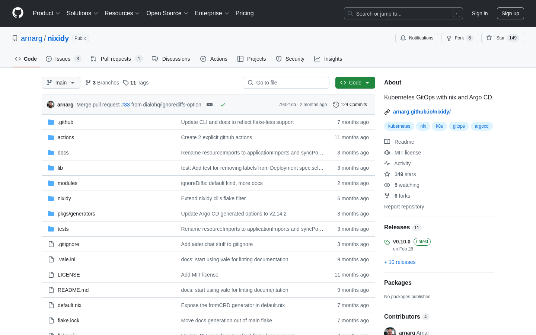Viewport: 536px width, 335px height.
Task: Open the pkgs/generators folder
Action: (x=76, y=214)
